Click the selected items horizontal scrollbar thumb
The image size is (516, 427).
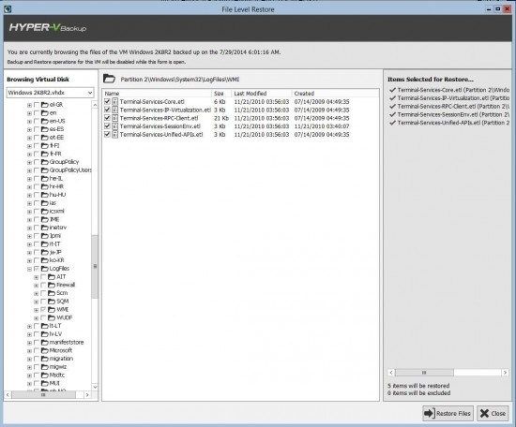[x=424, y=373]
